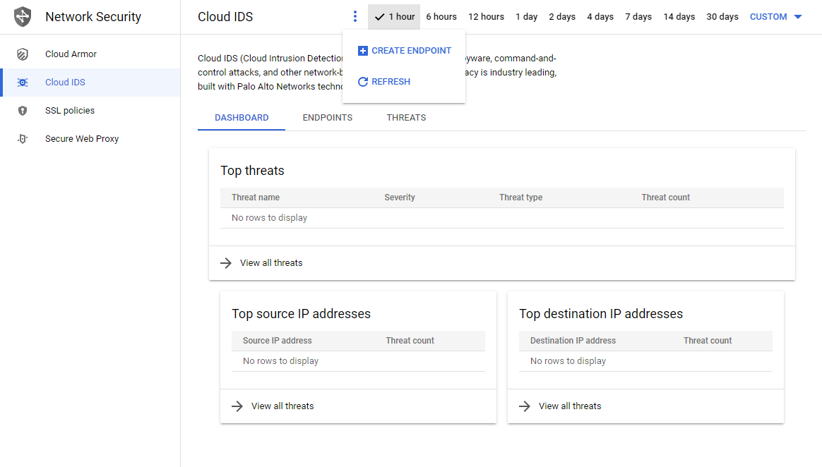Switch to the DASHBOARD tab
822x467 pixels.
pyautogui.click(x=242, y=118)
